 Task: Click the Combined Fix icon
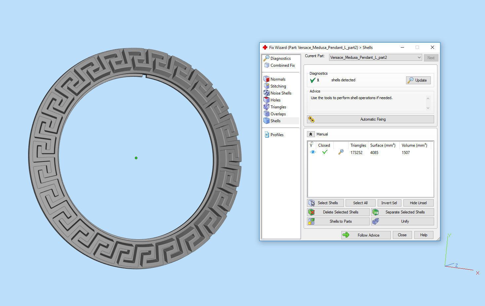click(x=267, y=65)
